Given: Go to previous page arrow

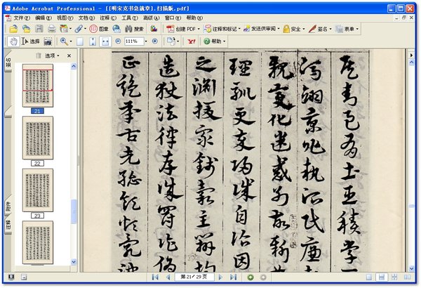Looking at the screenshot, I should pos(168,277).
